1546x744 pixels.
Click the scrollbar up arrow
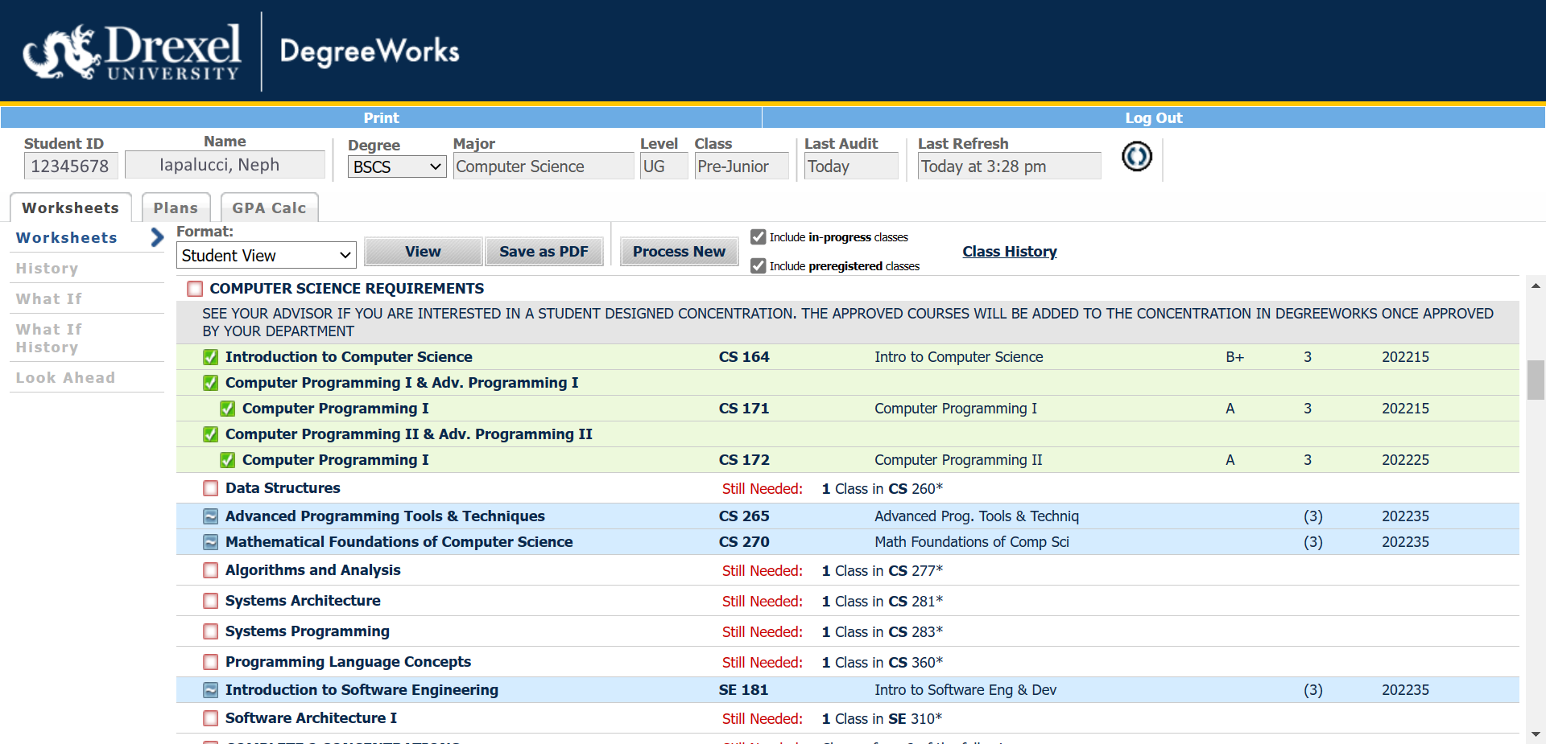[x=1536, y=286]
